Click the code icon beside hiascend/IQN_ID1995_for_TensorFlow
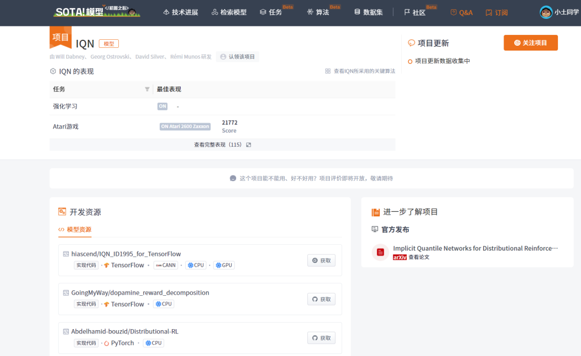The width and height of the screenshot is (581, 356). coord(66,254)
